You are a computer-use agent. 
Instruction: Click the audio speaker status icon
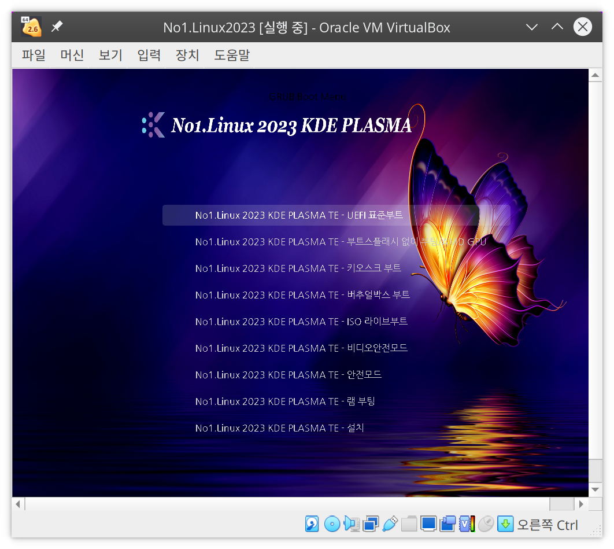(352, 524)
